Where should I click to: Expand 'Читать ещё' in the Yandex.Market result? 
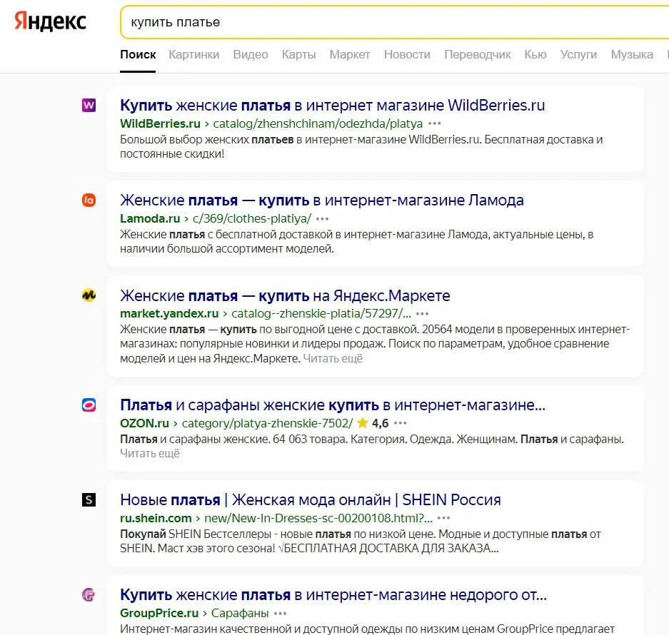point(332,358)
